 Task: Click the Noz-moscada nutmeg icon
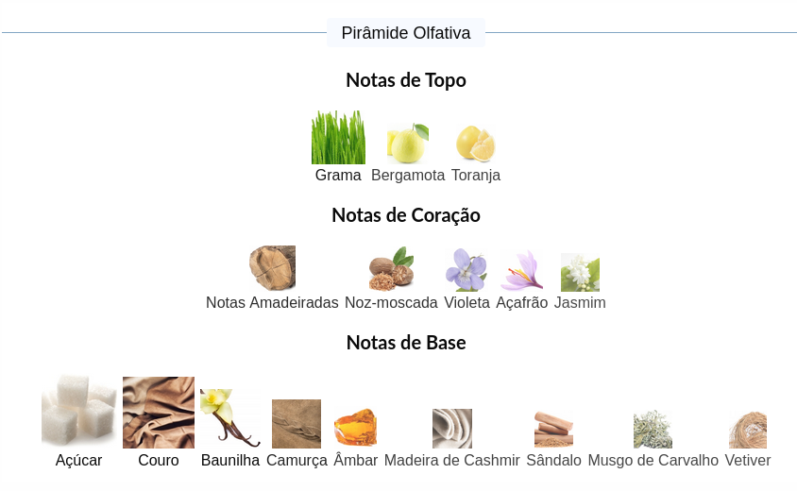tap(391, 269)
